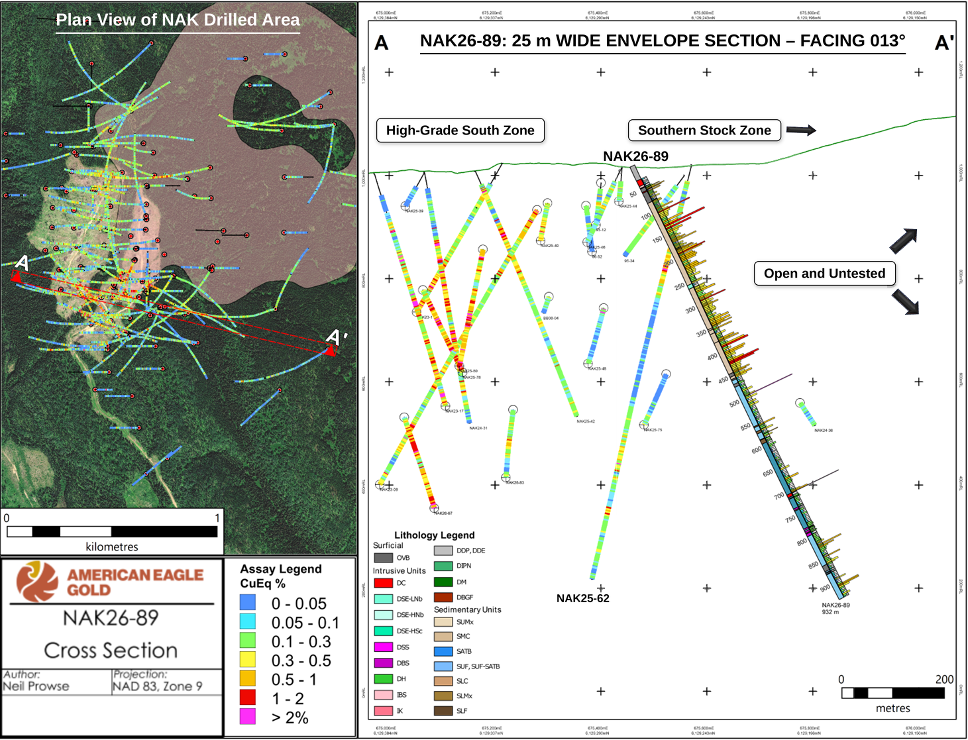Click the OVB surficial lithology swatch
Image resolution: width=968 pixels, height=740 pixels.
[x=384, y=558]
